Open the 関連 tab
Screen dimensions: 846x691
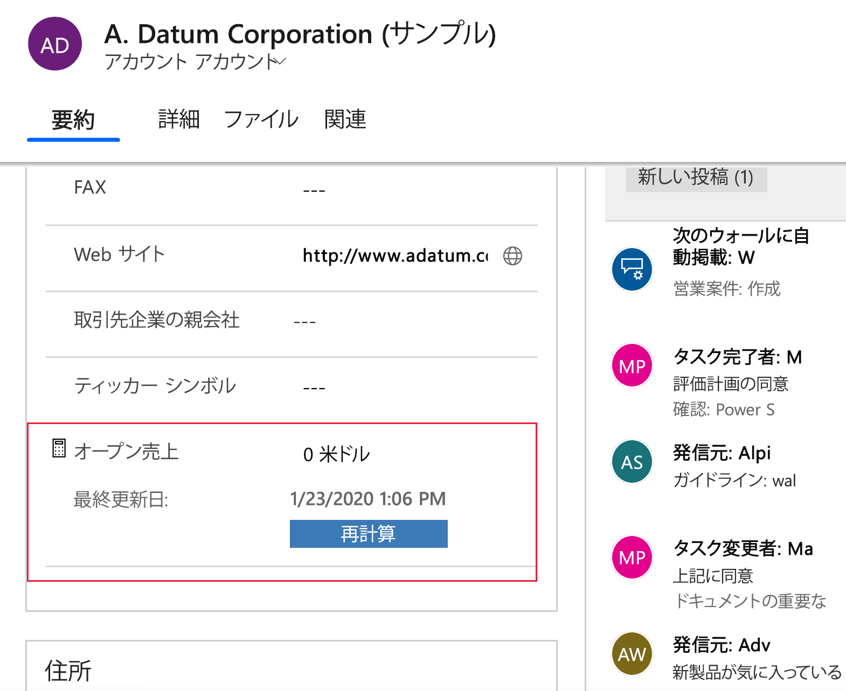pyautogui.click(x=345, y=119)
